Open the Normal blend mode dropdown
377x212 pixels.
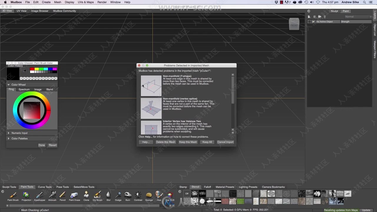(x=358, y=17)
